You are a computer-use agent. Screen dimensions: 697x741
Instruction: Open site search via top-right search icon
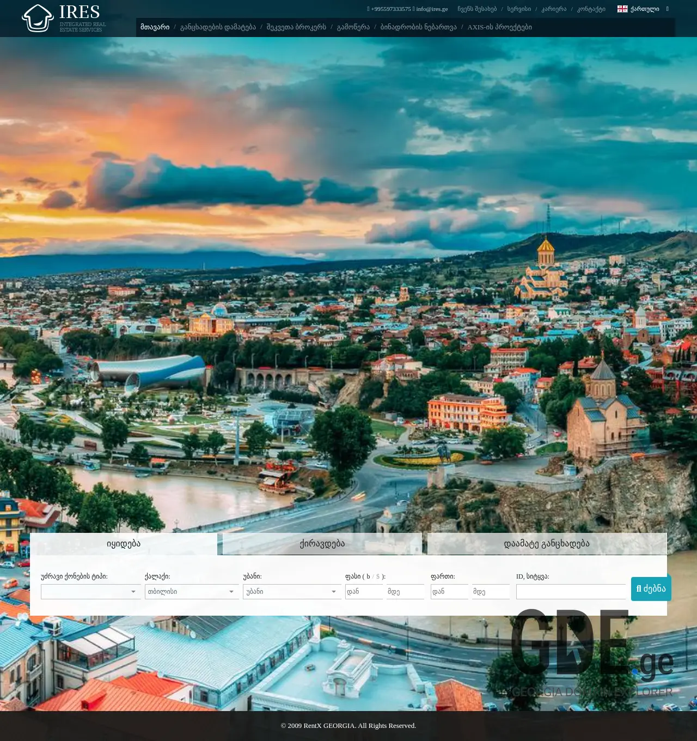click(668, 9)
